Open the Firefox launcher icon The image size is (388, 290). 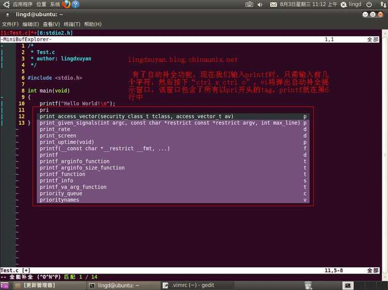[66, 4]
